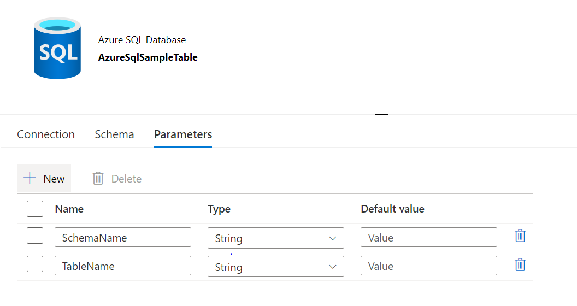Delete the SchemaName parameter row trash icon

click(520, 236)
